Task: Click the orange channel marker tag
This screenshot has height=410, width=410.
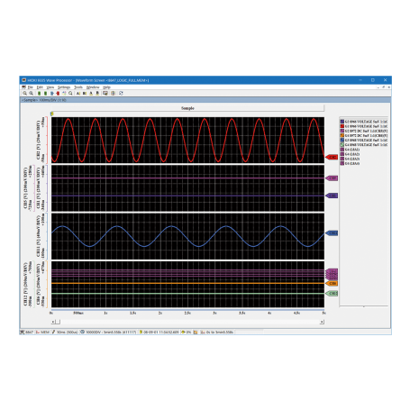Action: click(332, 283)
